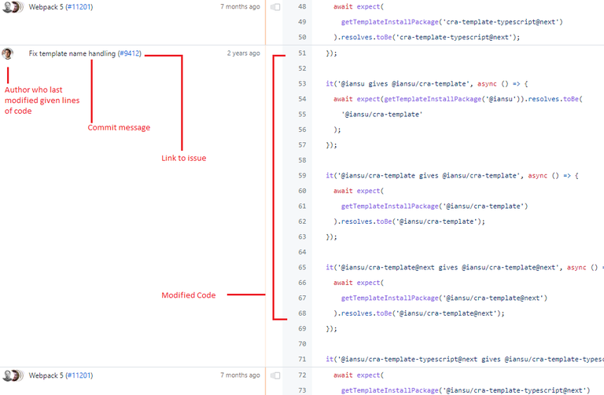The image size is (604, 395).
Task: Select line number 68
Action: click(302, 313)
